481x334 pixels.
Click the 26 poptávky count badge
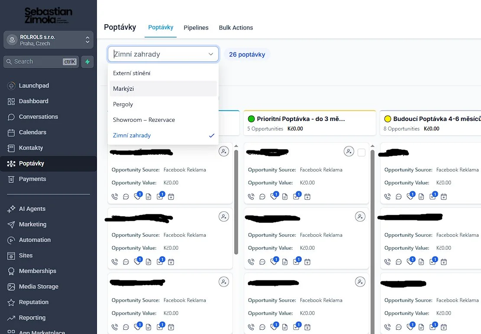(x=247, y=54)
